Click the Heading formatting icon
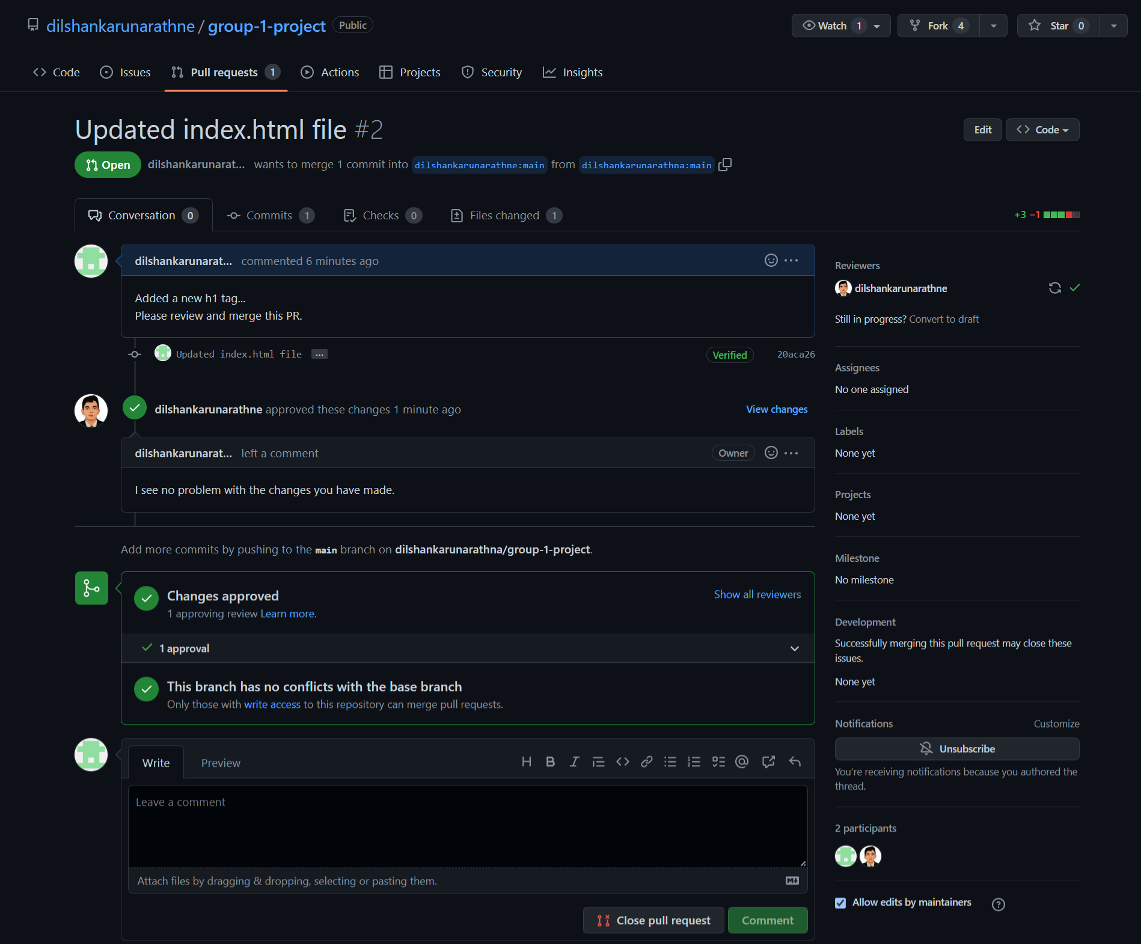Viewport: 1141px width, 944px height. pyautogui.click(x=527, y=762)
